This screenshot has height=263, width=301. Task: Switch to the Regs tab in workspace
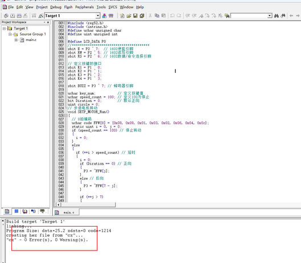point(17,211)
